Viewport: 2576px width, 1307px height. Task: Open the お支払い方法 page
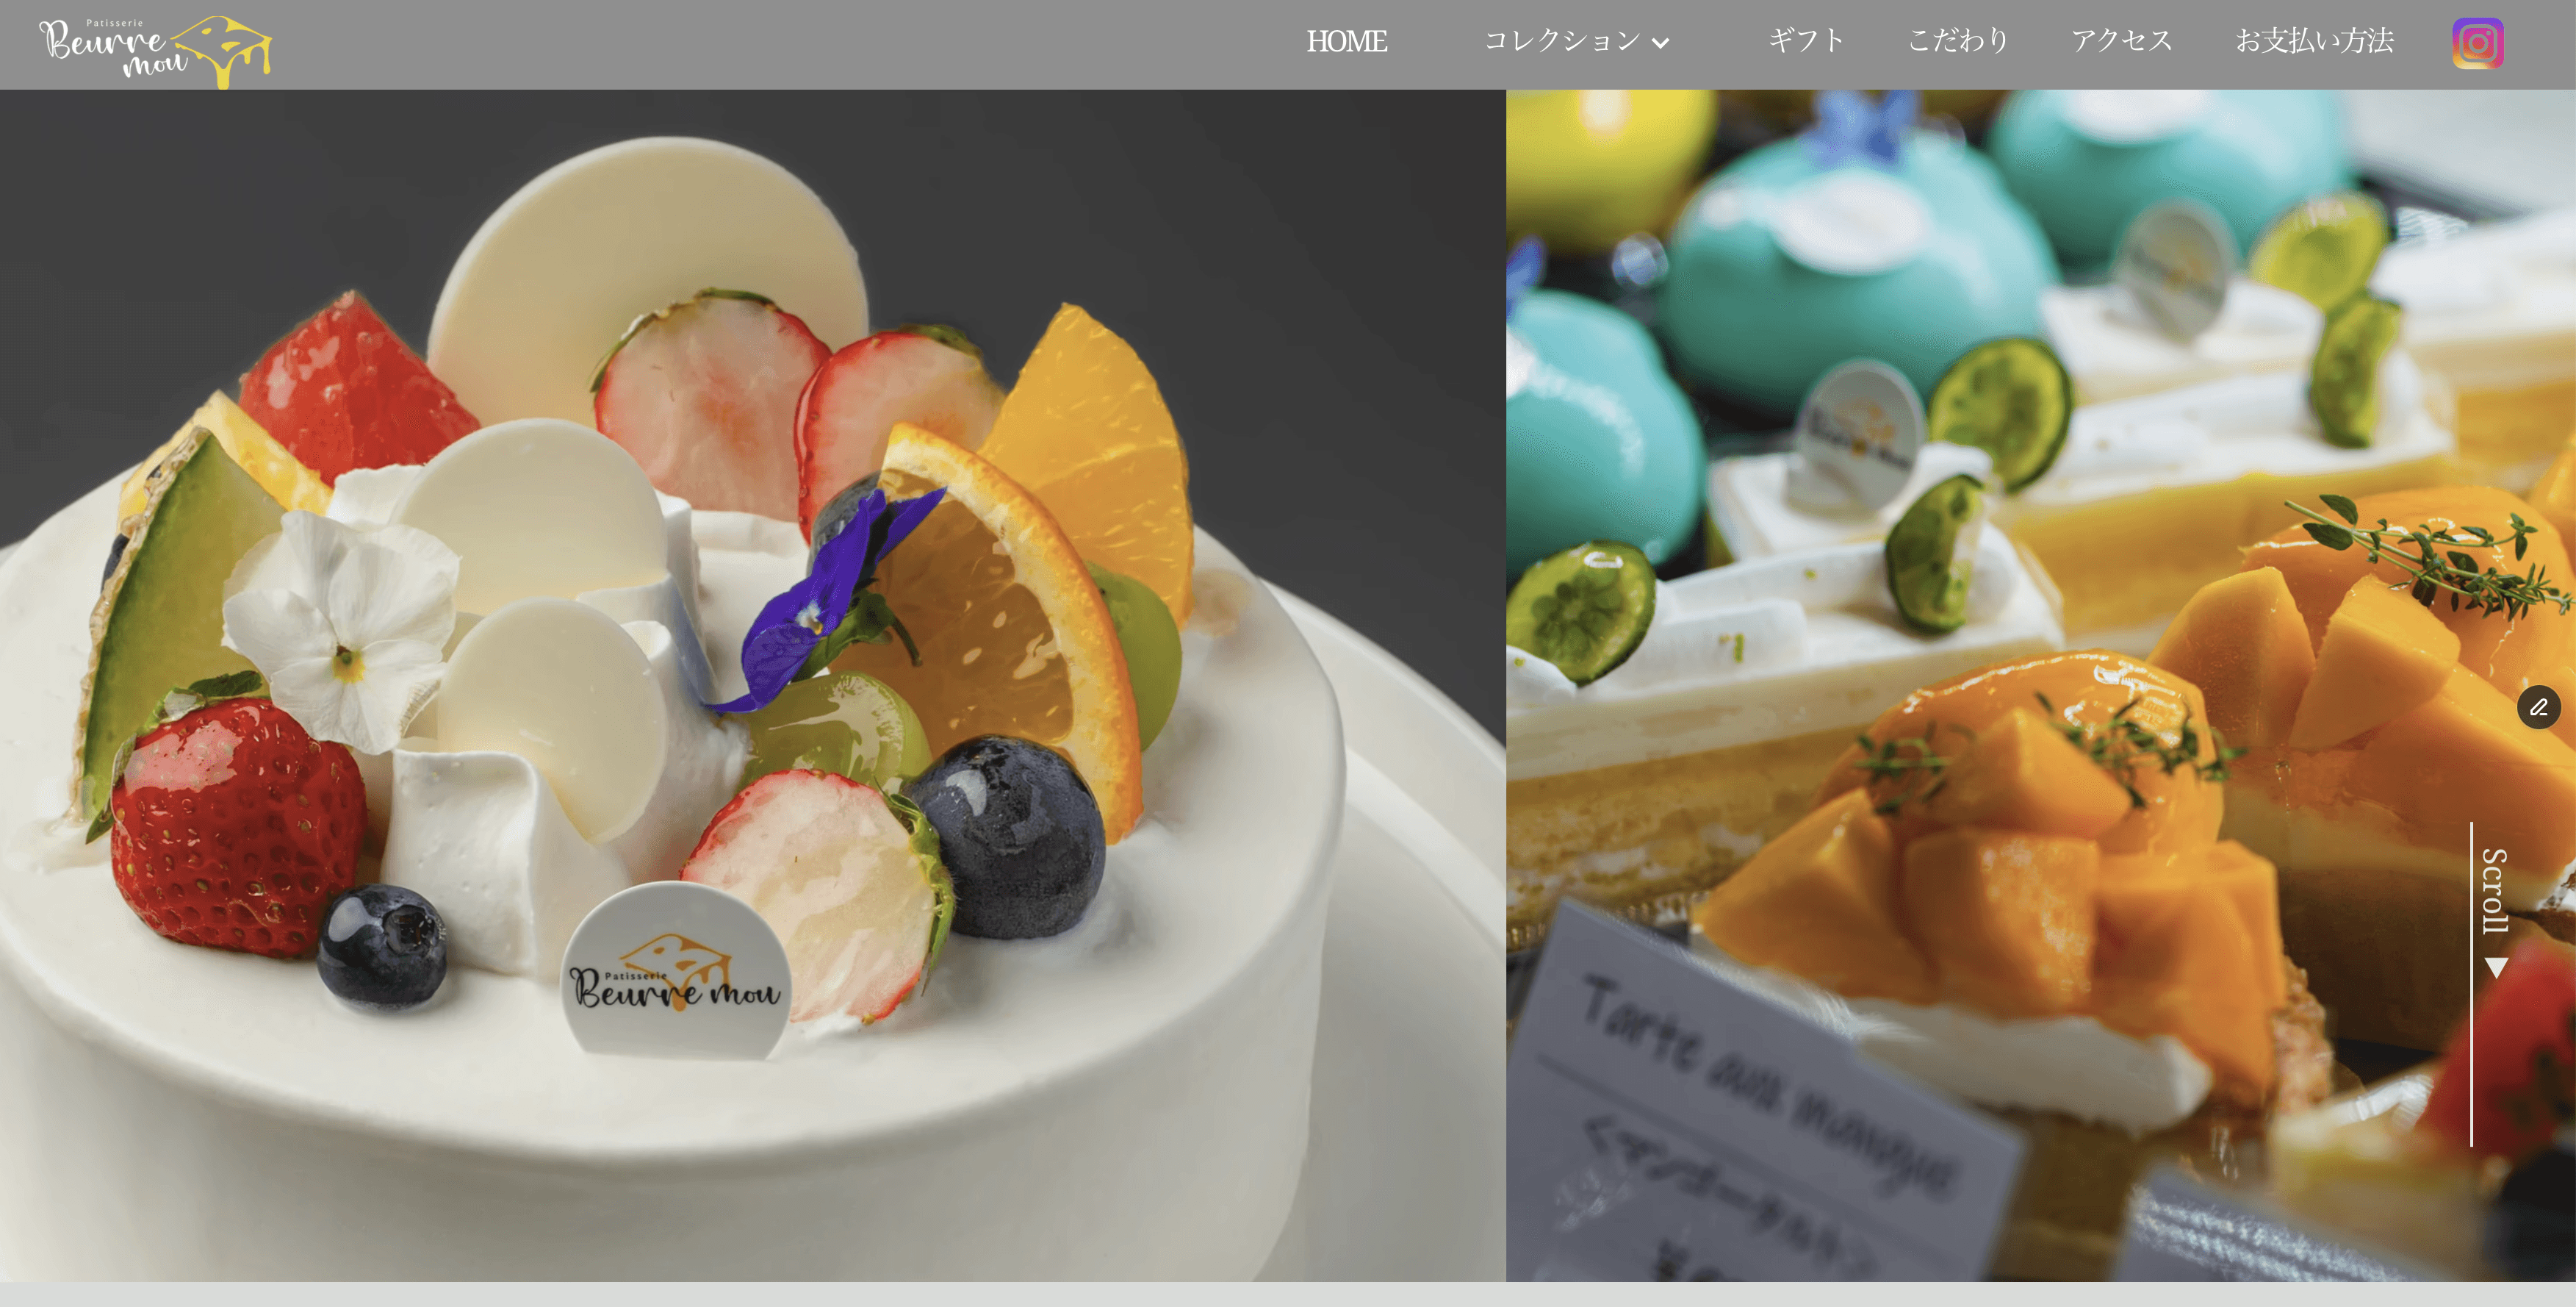pos(2314,41)
